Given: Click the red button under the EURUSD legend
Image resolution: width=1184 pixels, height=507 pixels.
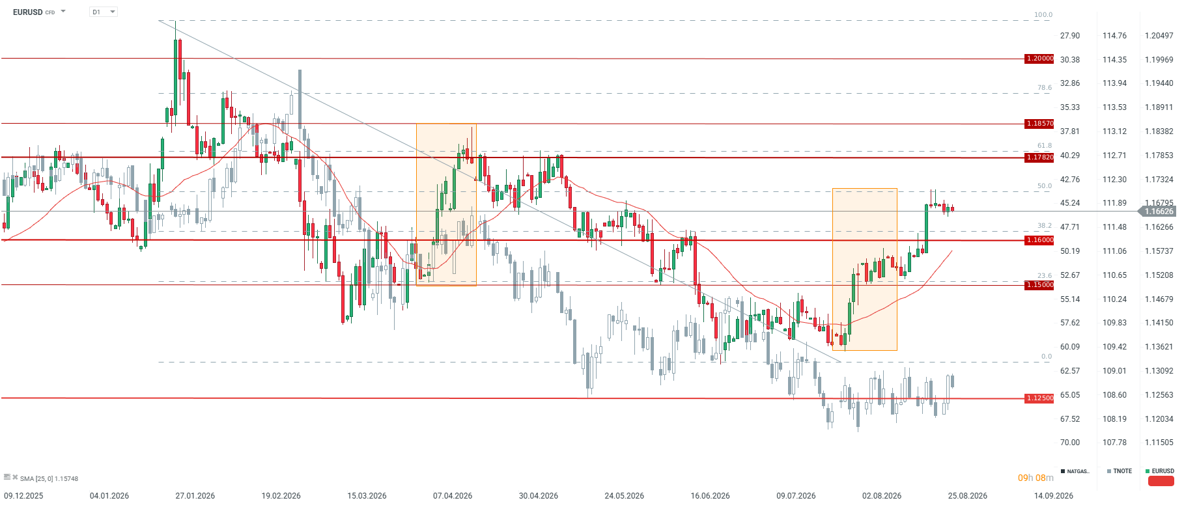Looking at the screenshot, I should 1161,482.
